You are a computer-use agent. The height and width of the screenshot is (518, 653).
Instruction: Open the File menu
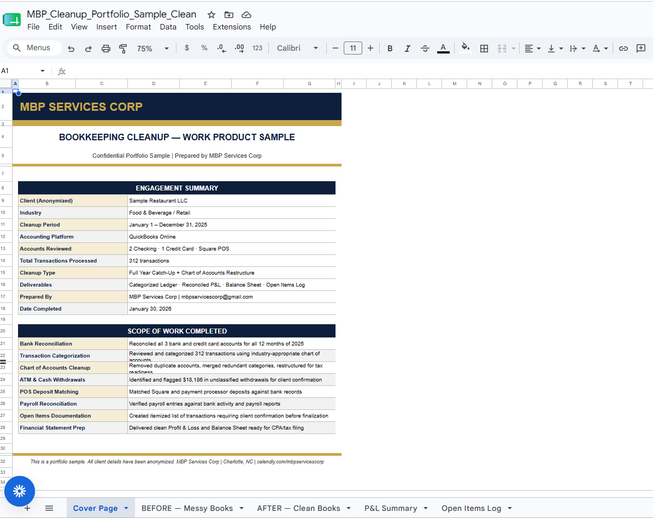(x=33, y=27)
